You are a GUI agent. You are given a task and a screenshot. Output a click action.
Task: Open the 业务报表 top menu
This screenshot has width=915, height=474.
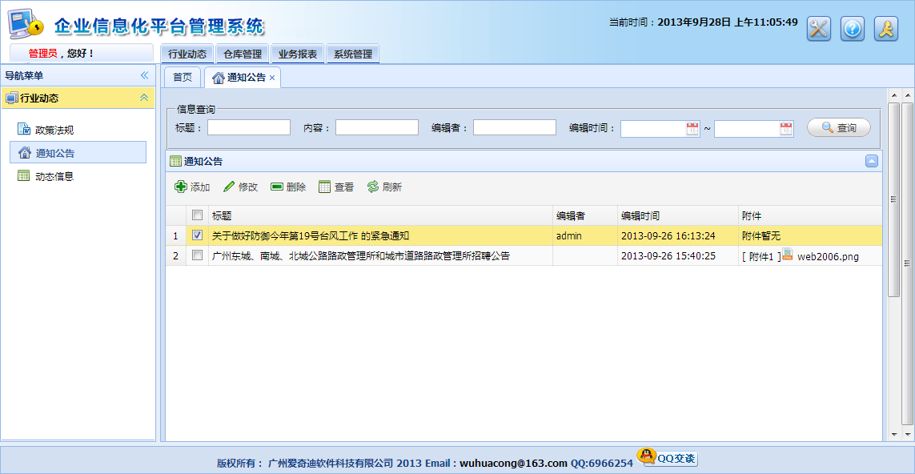[x=298, y=54]
